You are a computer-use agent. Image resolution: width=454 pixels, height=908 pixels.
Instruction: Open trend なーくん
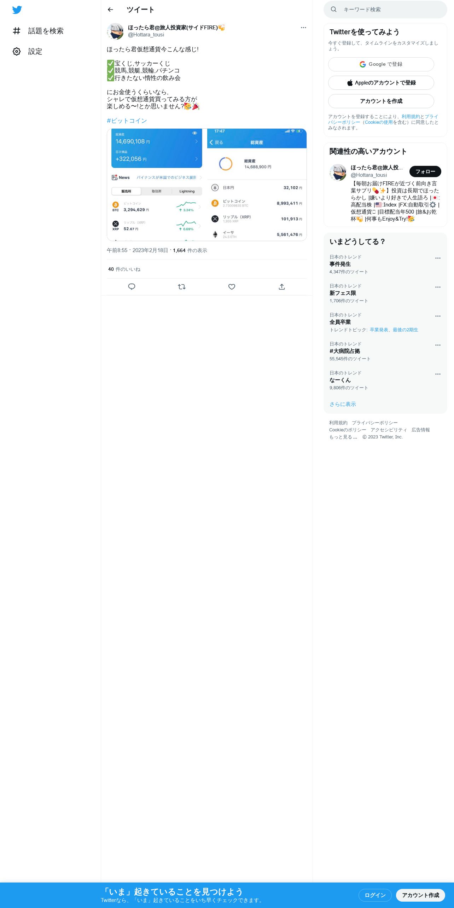point(340,380)
